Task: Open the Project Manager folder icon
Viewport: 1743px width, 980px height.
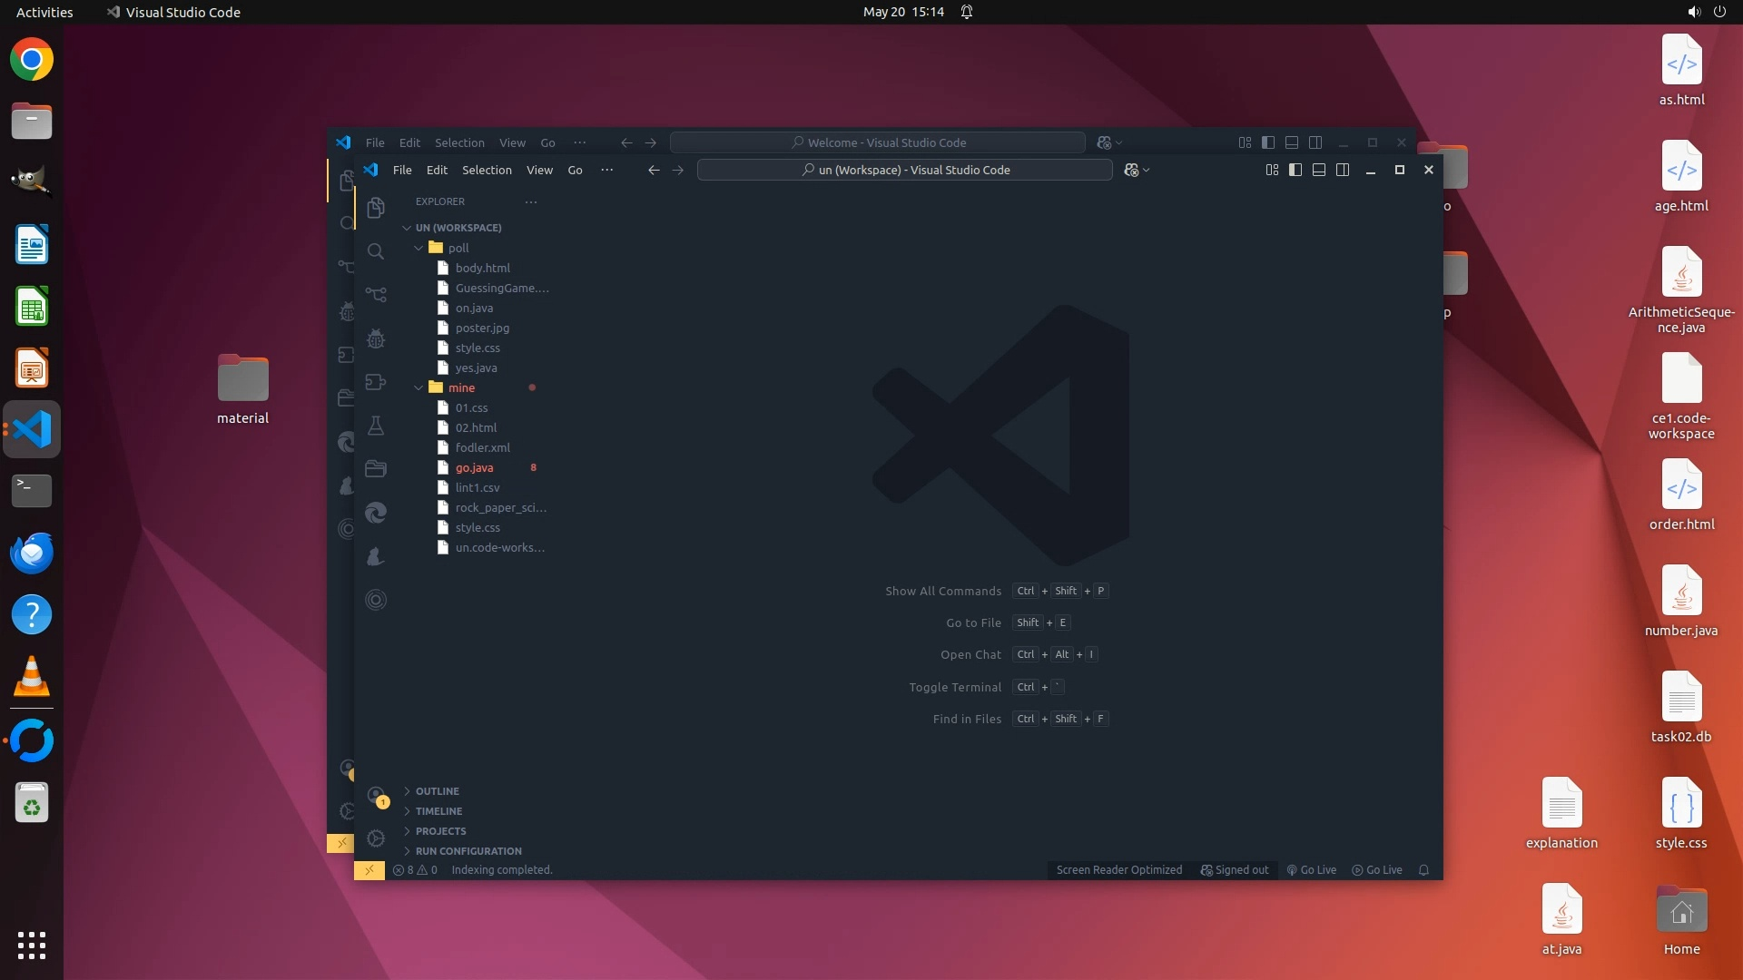Action: (x=376, y=469)
